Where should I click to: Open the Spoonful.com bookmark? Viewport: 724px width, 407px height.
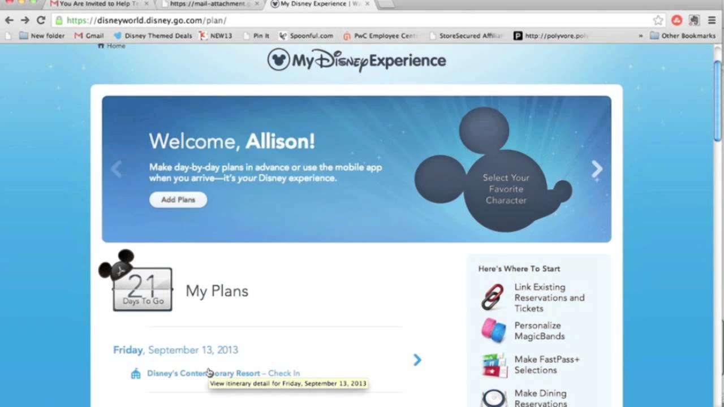coord(306,36)
